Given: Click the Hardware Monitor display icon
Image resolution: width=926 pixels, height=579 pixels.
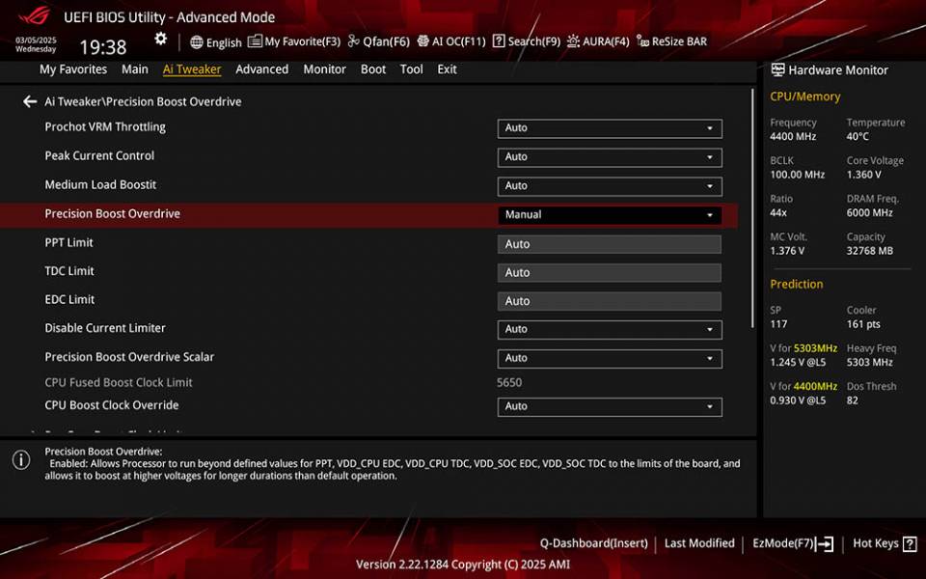Looking at the screenshot, I should [x=777, y=69].
